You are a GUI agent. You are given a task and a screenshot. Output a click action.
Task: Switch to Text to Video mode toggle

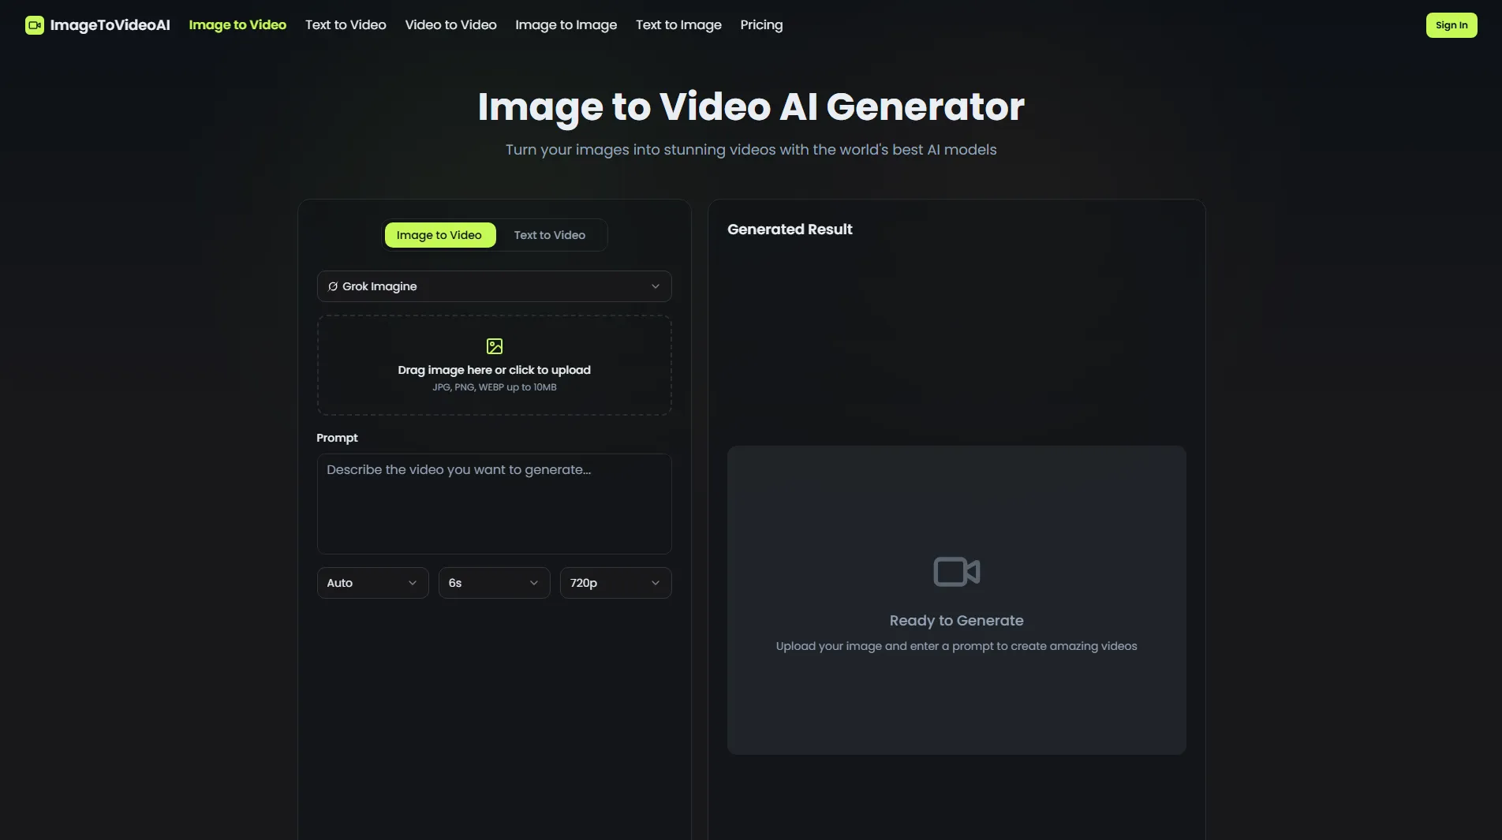click(550, 235)
